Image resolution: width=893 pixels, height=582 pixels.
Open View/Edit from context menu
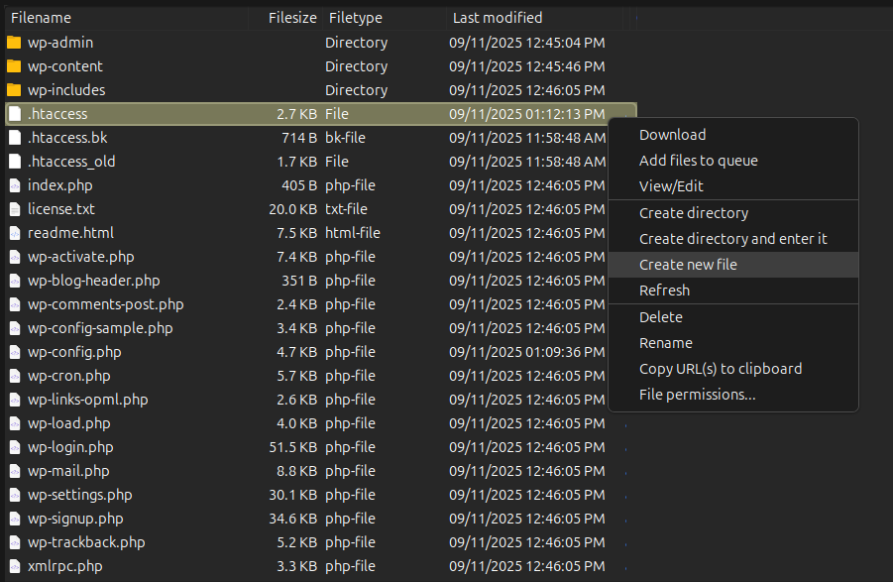(733, 186)
